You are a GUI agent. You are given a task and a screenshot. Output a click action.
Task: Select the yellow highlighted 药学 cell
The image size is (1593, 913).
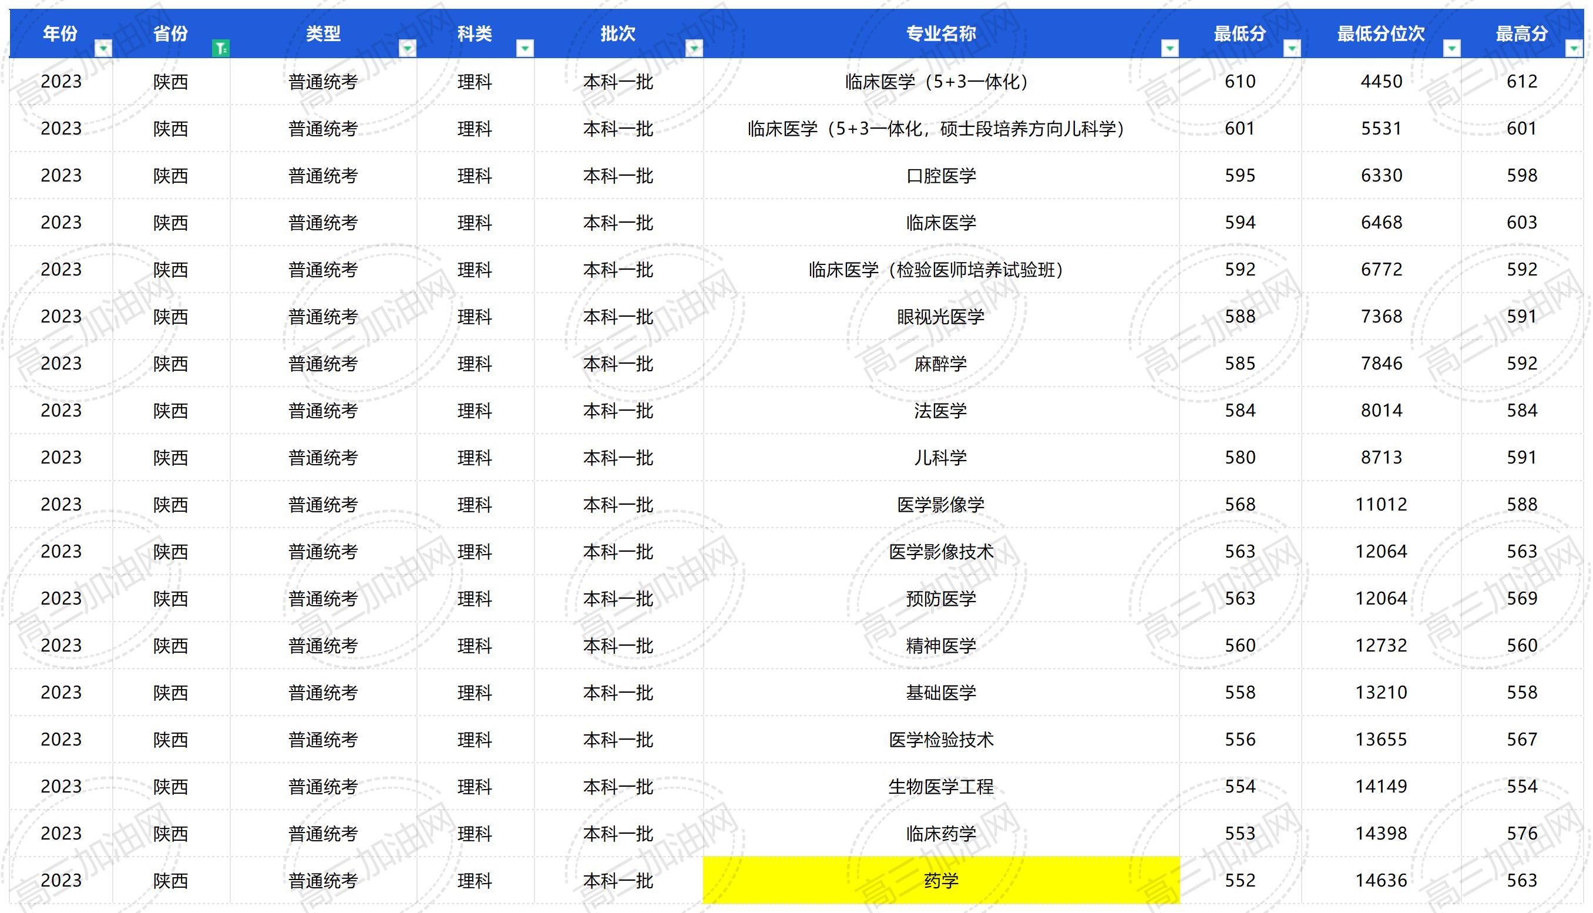click(940, 880)
